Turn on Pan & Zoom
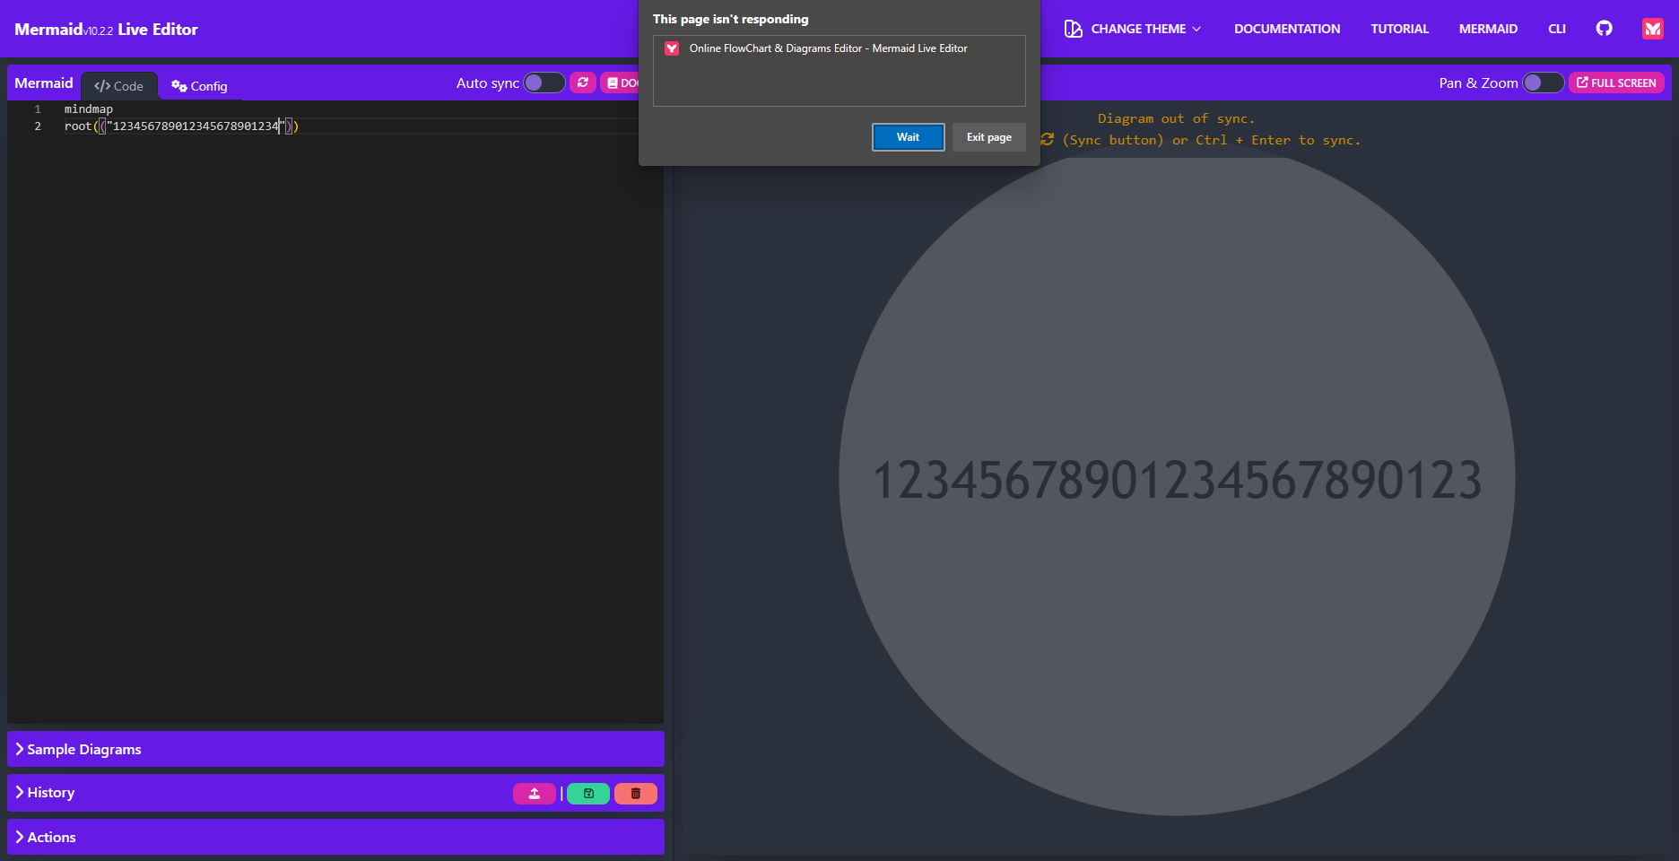This screenshot has height=861, width=1679. 1543,83
